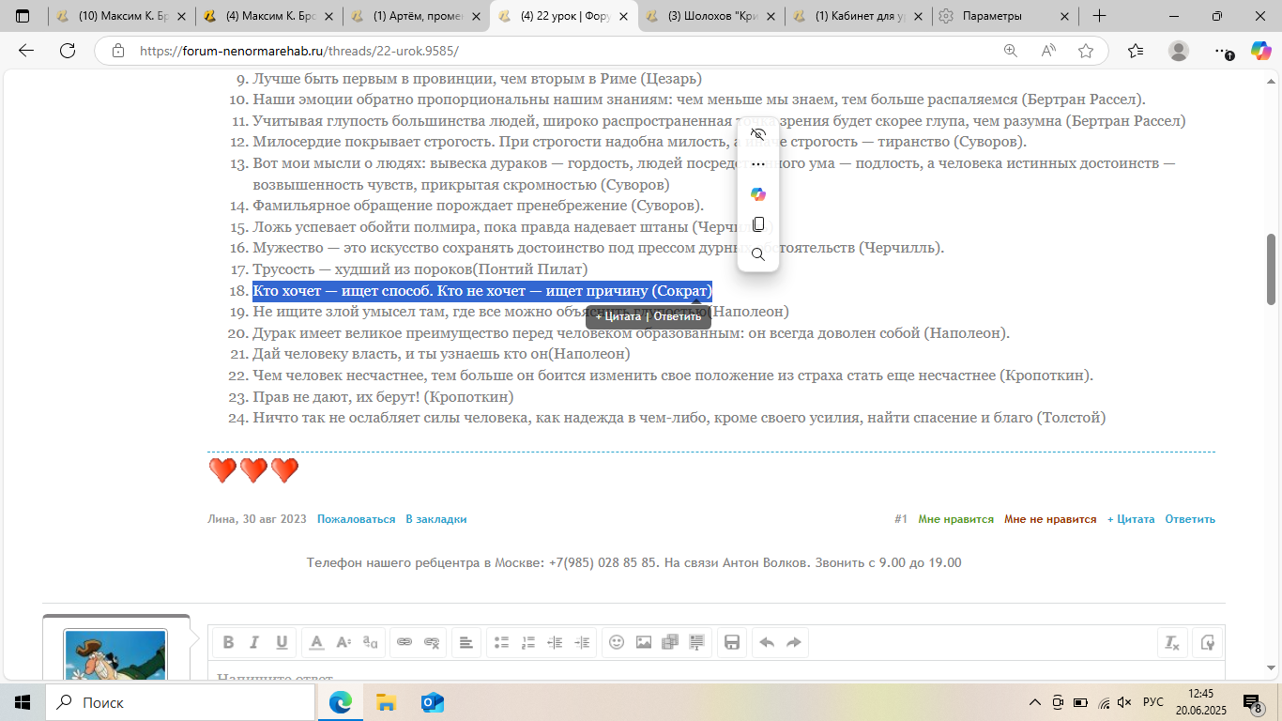Click the insert image icon
Image resolution: width=1282 pixels, height=721 pixels.
[644, 642]
